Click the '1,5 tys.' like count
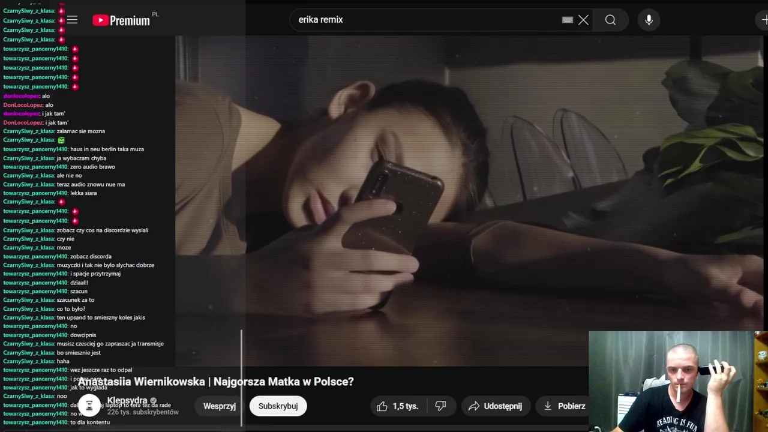 click(406, 406)
